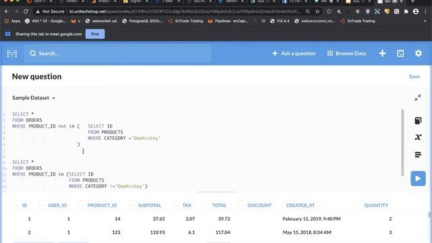The height and width of the screenshot is (243, 432).
Task: Click the Not Secure site indicator
Action: (50, 11)
